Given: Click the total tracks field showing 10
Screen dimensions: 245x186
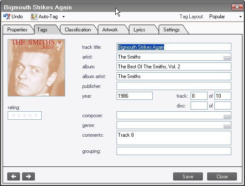Looking at the screenshot, I should pyautogui.click(x=223, y=96).
